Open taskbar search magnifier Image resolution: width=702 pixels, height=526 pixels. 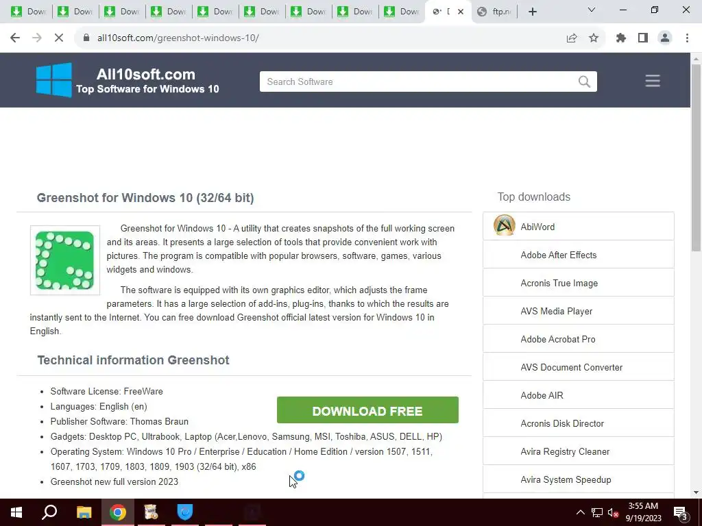[x=49, y=512]
